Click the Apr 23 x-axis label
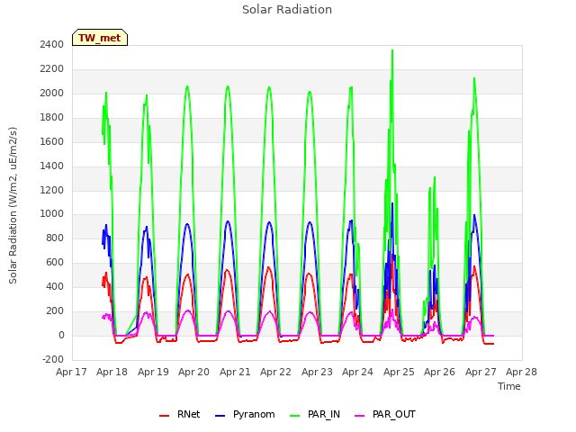 317,372
